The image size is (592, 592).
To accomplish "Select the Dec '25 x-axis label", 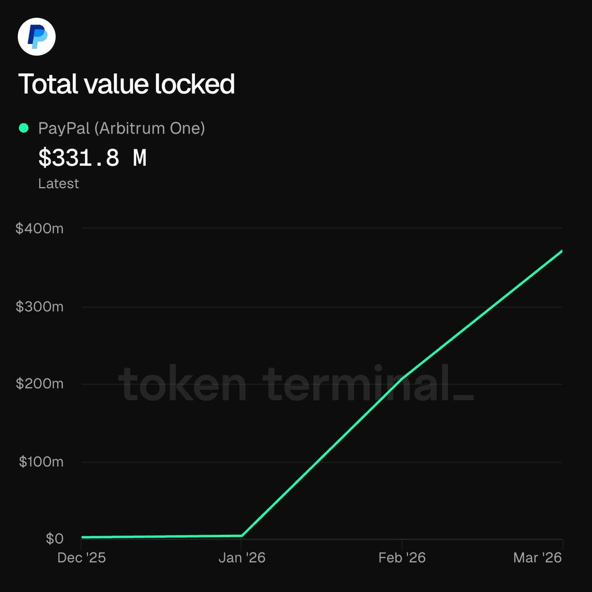I will [81, 557].
